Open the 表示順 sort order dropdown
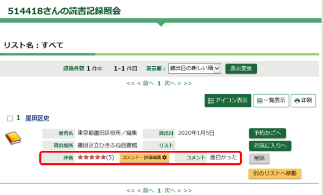The height and width of the screenshot is (195, 323). click(195, 68)
